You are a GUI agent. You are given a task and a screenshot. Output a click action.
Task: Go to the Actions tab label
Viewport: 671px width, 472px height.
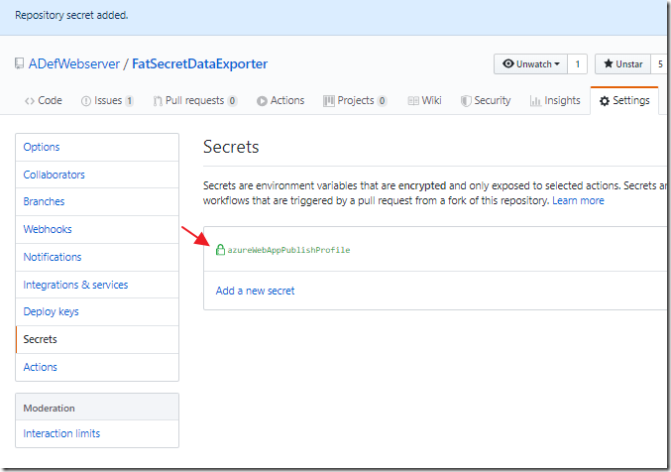287,100
